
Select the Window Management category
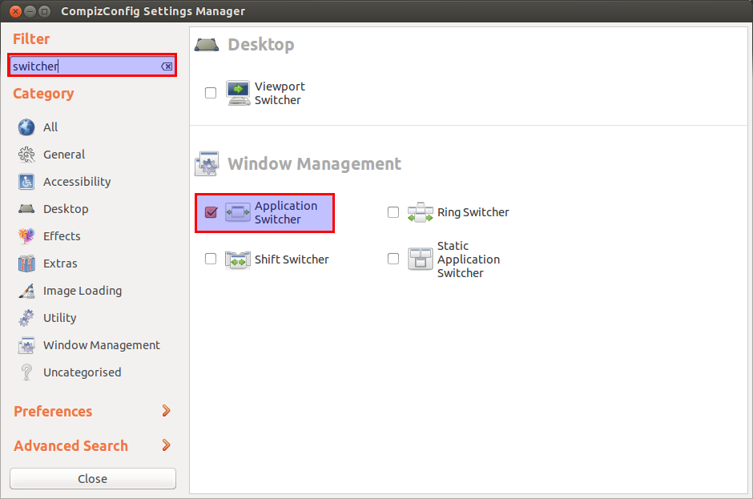[101, 345]
